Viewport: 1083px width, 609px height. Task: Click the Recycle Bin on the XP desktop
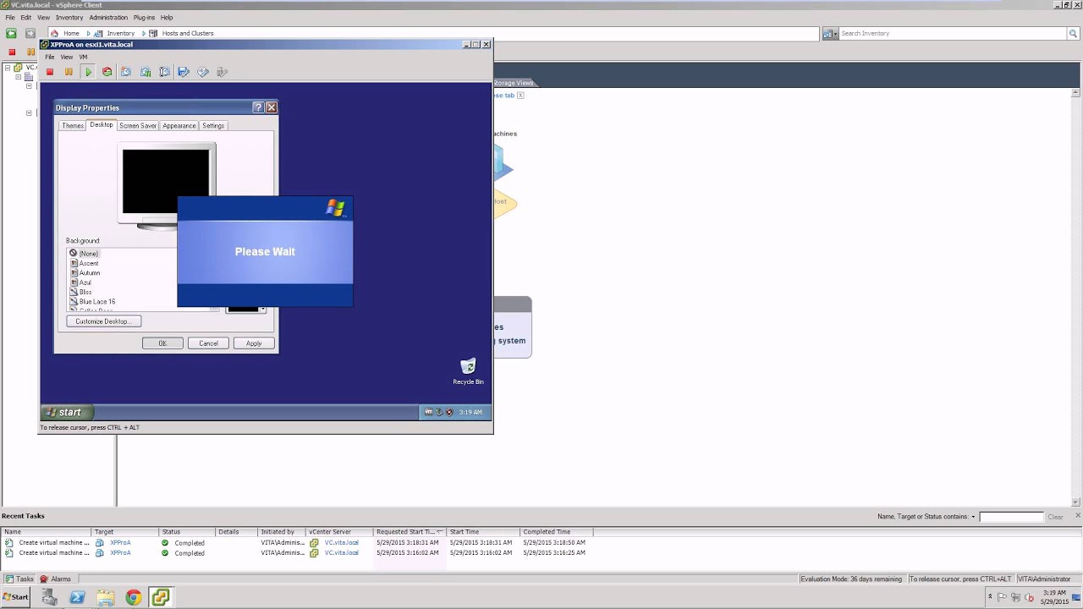[468, 371]
